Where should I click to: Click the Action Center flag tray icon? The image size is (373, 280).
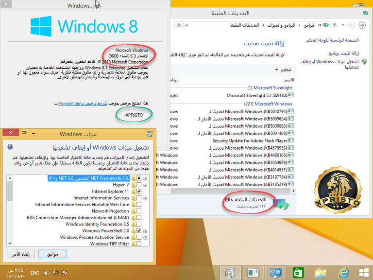[x=64, y=273]
